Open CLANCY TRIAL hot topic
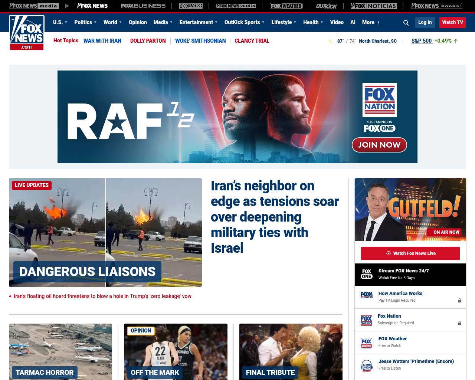The height and width of the screenshot is (380, 475). [x=252, y=41]
